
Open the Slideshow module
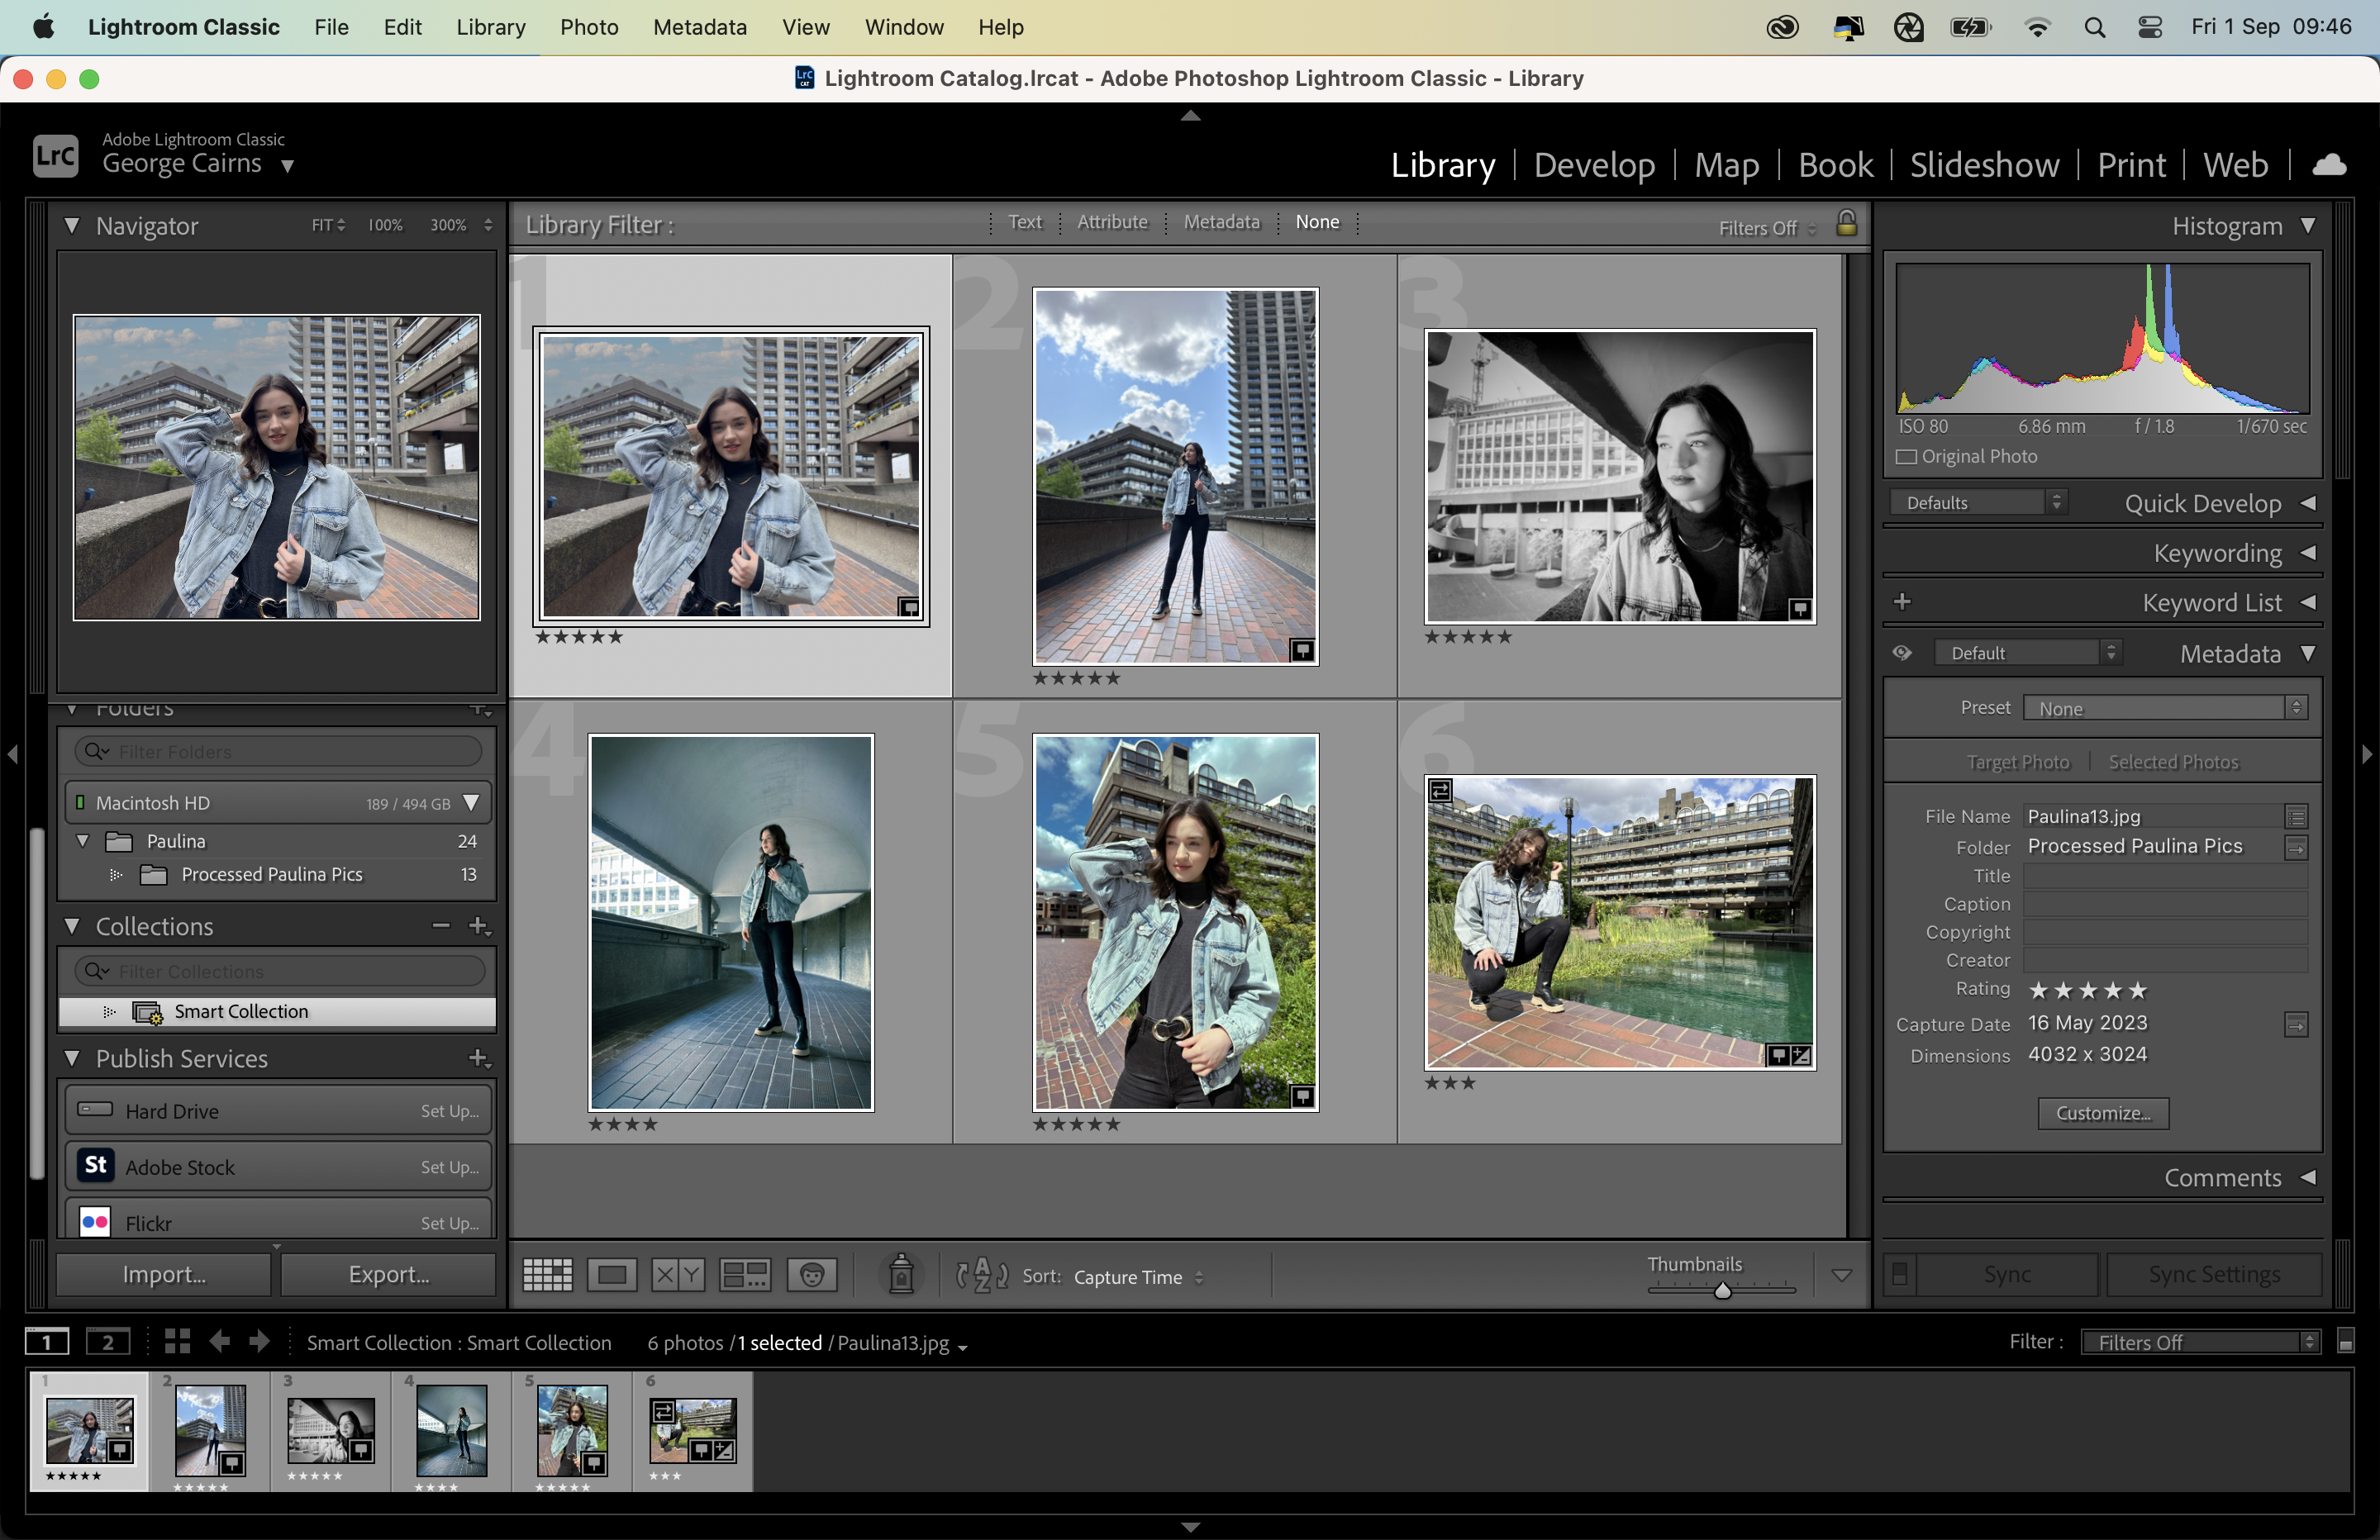click(1984, 165)
